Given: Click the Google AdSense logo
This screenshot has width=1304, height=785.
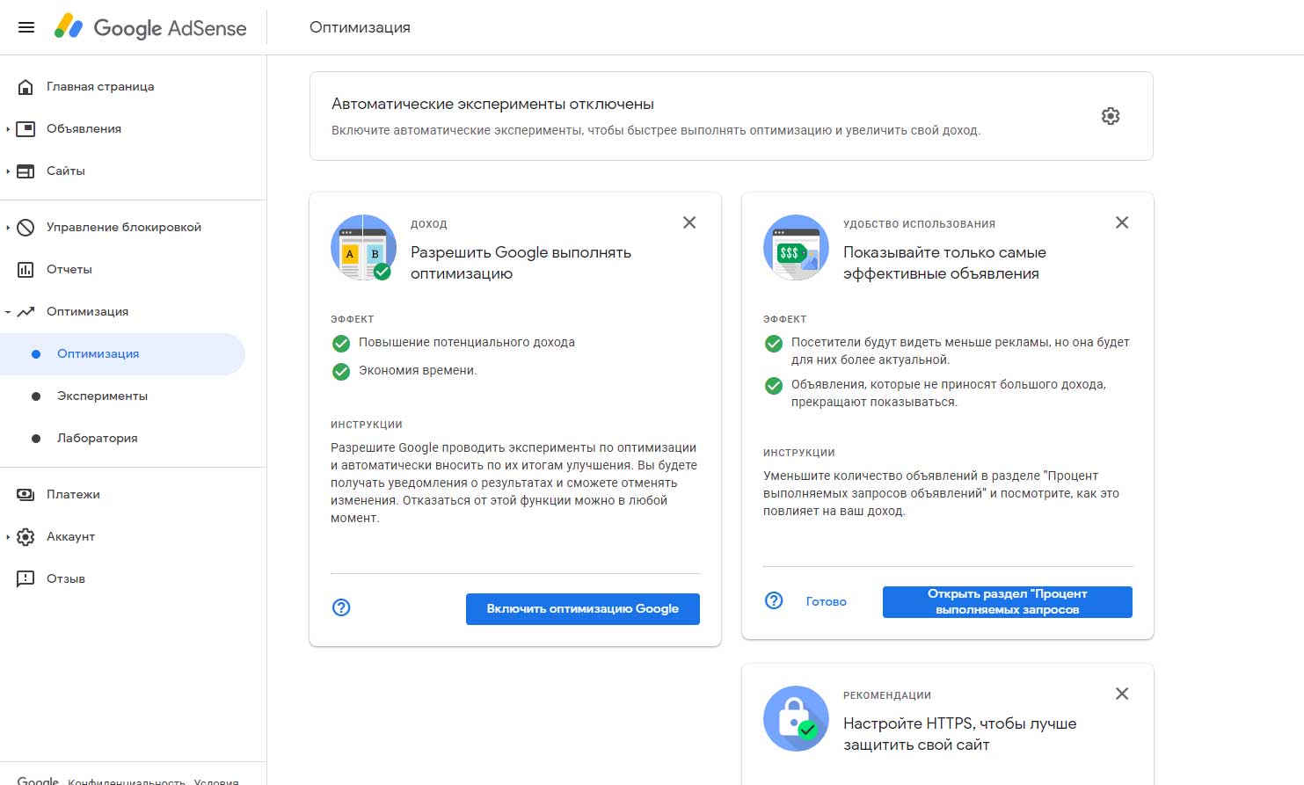Looking at the screenshot, I should coord(150,27).
